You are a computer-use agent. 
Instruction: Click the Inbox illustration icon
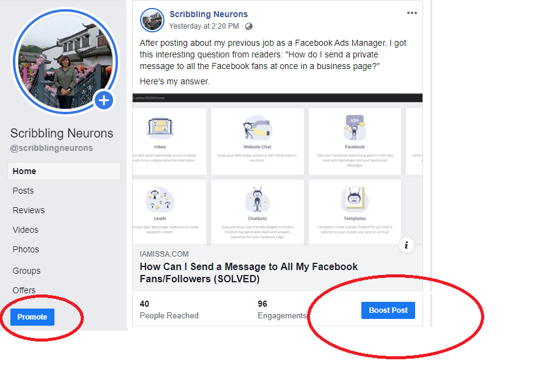[160, 128]
